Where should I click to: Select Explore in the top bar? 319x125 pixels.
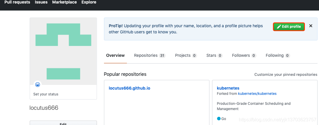click(89, 2)
